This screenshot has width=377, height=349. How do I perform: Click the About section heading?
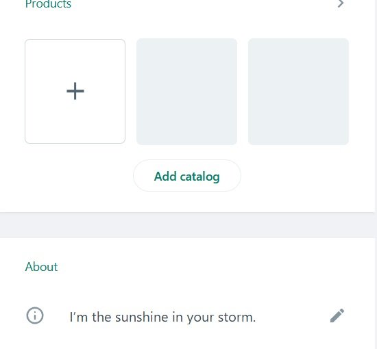pos(41,267)
